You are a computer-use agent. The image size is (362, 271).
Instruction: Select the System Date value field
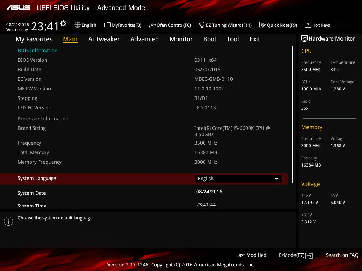point(209,192)
